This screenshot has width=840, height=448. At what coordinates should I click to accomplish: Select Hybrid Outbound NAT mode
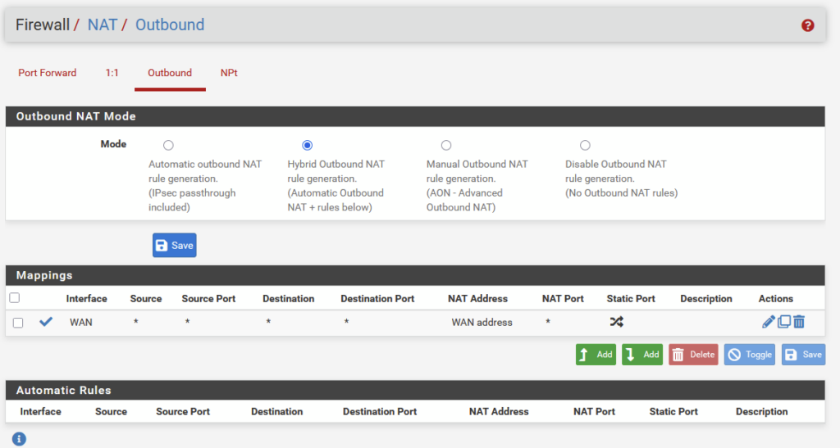click(308, 146)
